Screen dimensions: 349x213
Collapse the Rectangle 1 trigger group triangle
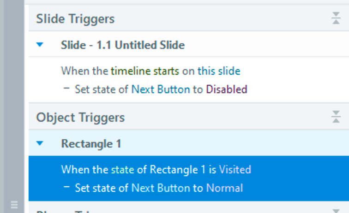pyautogui.click(x=40, y=144)
